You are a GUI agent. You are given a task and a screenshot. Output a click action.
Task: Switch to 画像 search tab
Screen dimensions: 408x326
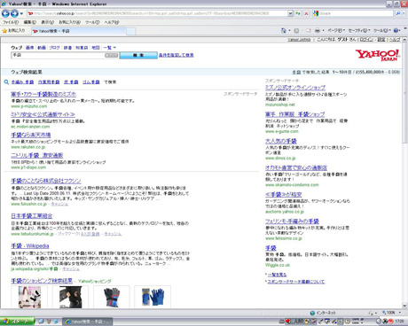pos(29,48)
